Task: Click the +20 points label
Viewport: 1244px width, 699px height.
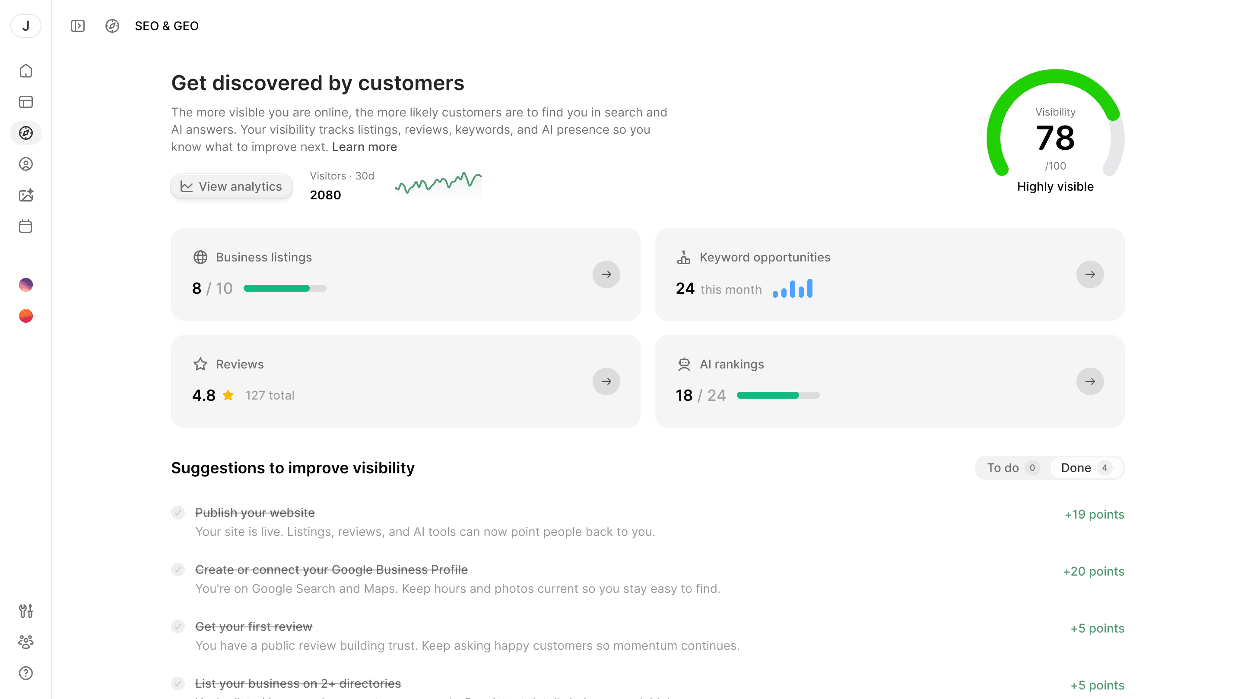Action: (x=1093, y=571)
